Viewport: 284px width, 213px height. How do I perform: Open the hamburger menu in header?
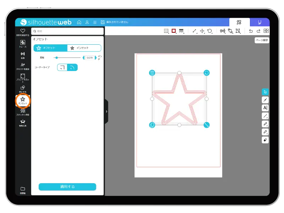coord(95,22)
